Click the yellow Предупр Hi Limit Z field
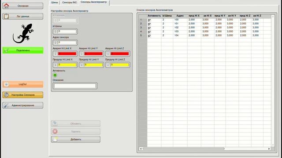Viewport: 282px width, 158px height. pos(119,65)
